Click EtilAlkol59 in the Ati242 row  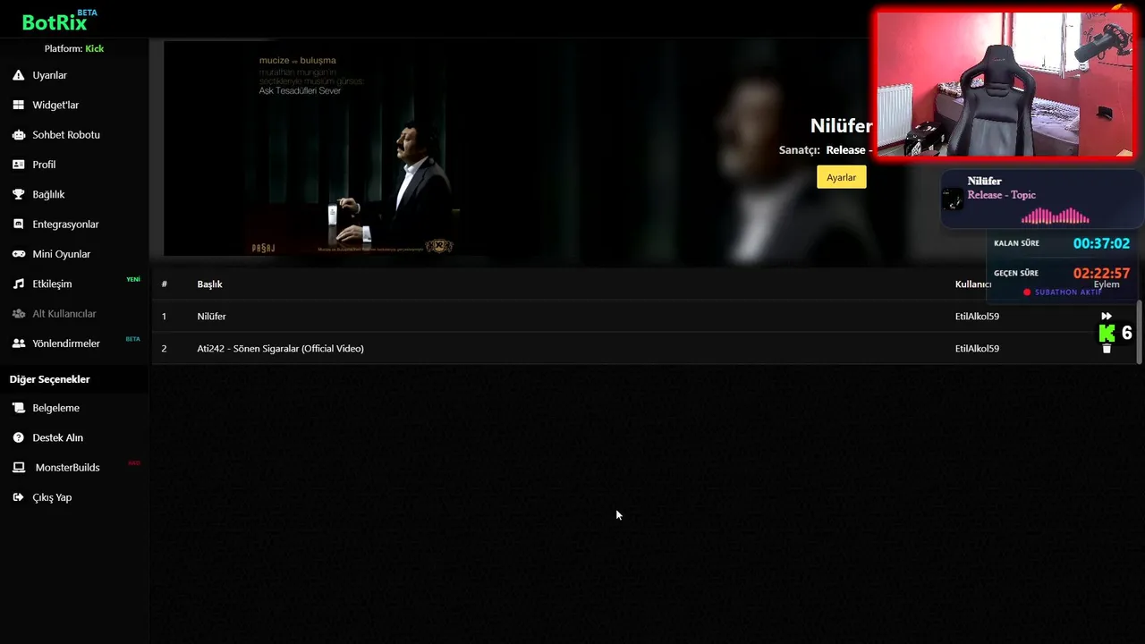coord(977,349)
